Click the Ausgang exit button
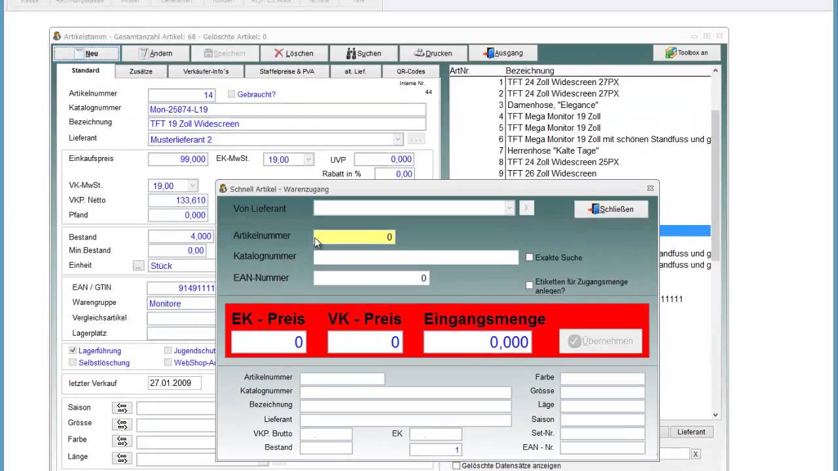The width and height of the screenshot is (838, 471). pos(502,53)
